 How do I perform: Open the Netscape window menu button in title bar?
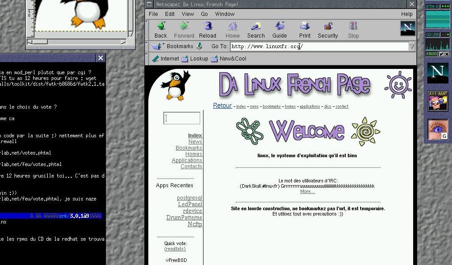[x=149, y=4]
